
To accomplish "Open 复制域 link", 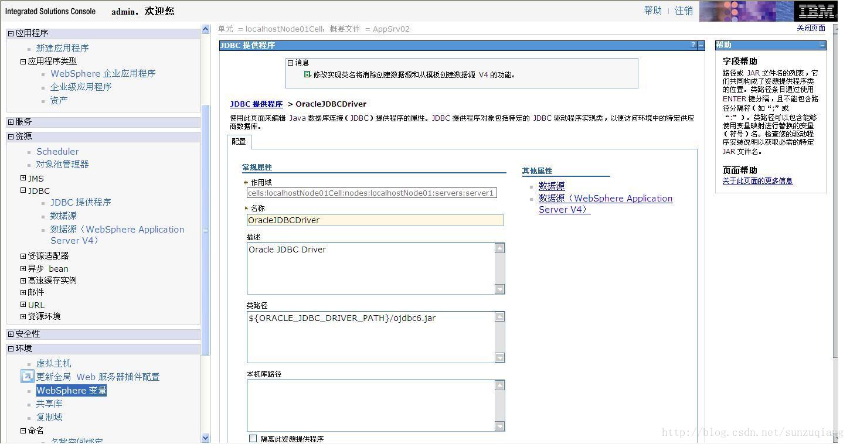I will pyautogui.click(x=49, y=417).
